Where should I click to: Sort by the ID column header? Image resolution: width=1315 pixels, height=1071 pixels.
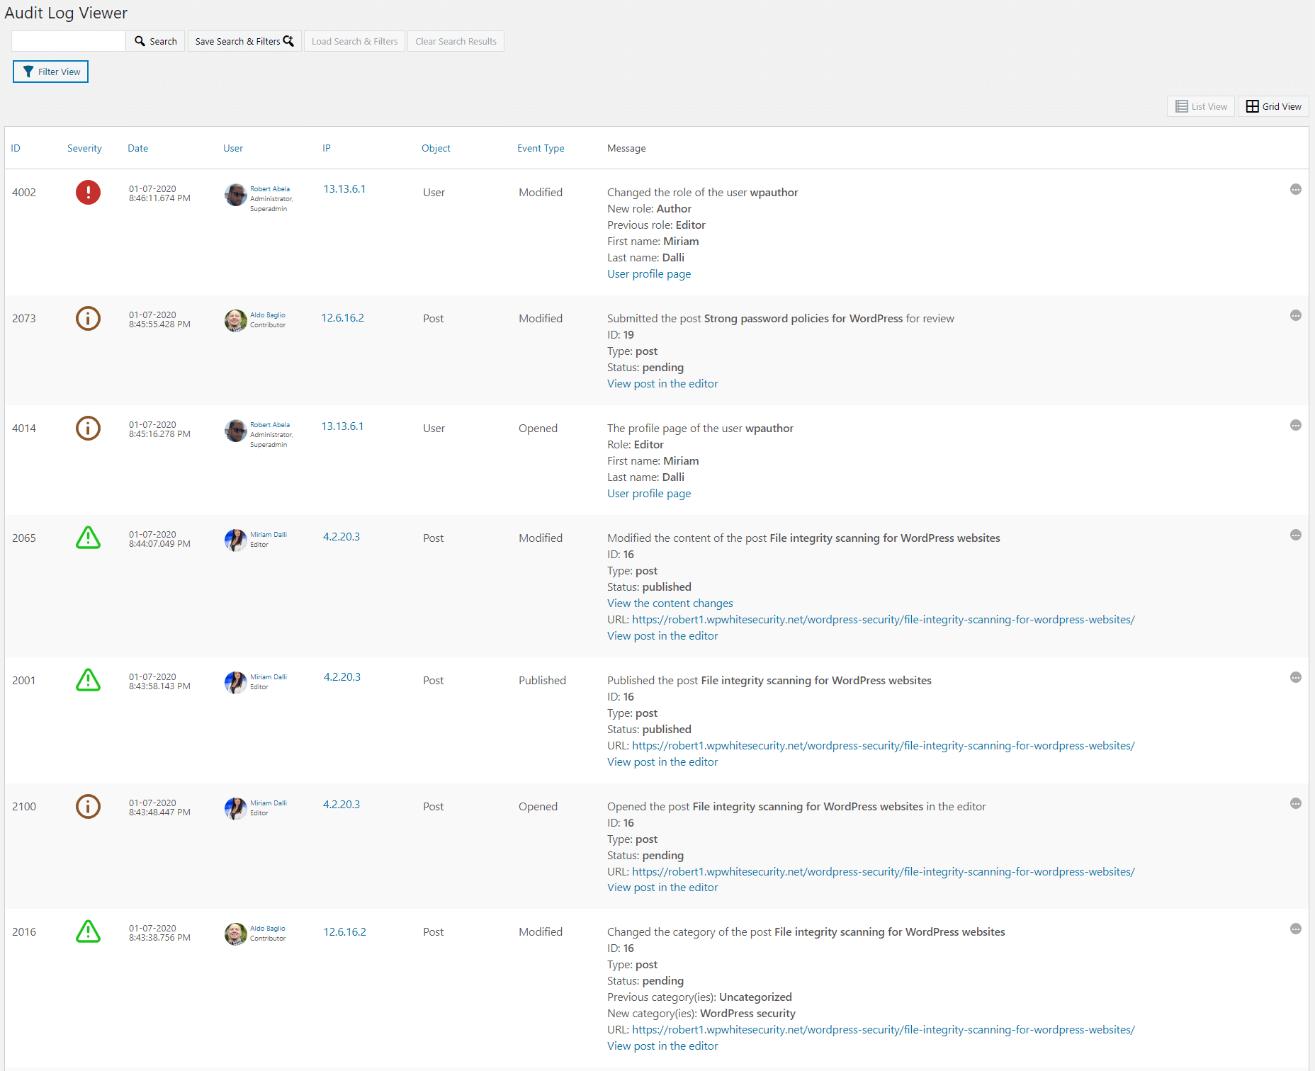(16, 148)
